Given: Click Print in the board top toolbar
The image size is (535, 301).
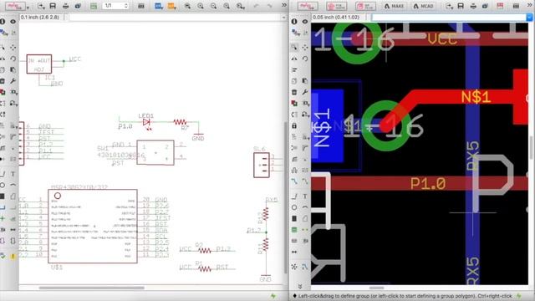Looking at the screenshot, I should (473, 6).
